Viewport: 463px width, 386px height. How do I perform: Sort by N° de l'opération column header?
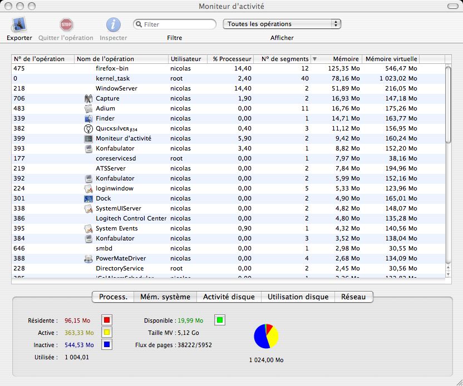click(43, 59)
